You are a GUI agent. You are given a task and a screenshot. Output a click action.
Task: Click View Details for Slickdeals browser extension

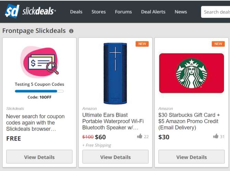39,157
